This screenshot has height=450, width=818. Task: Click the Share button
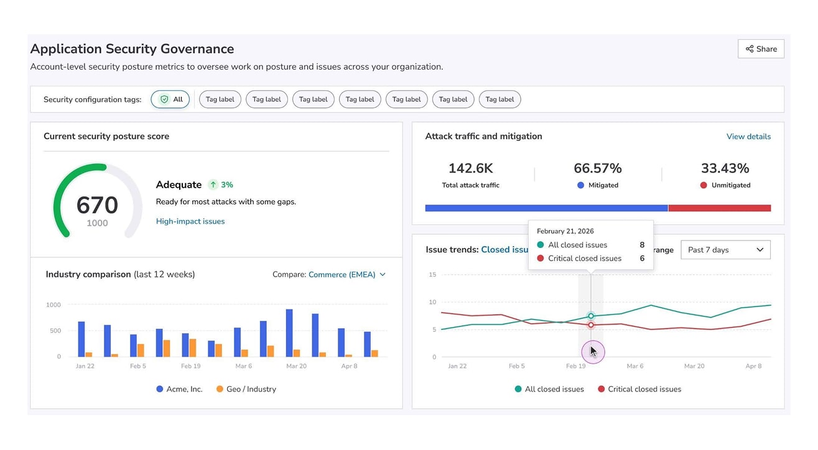tap(761, 49)
